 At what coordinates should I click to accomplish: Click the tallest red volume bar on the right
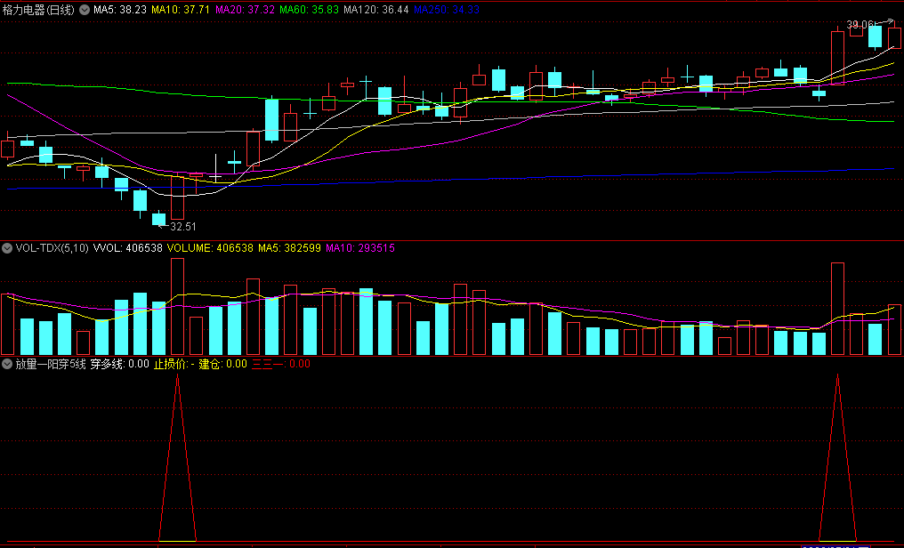click(x=837, y=309)
